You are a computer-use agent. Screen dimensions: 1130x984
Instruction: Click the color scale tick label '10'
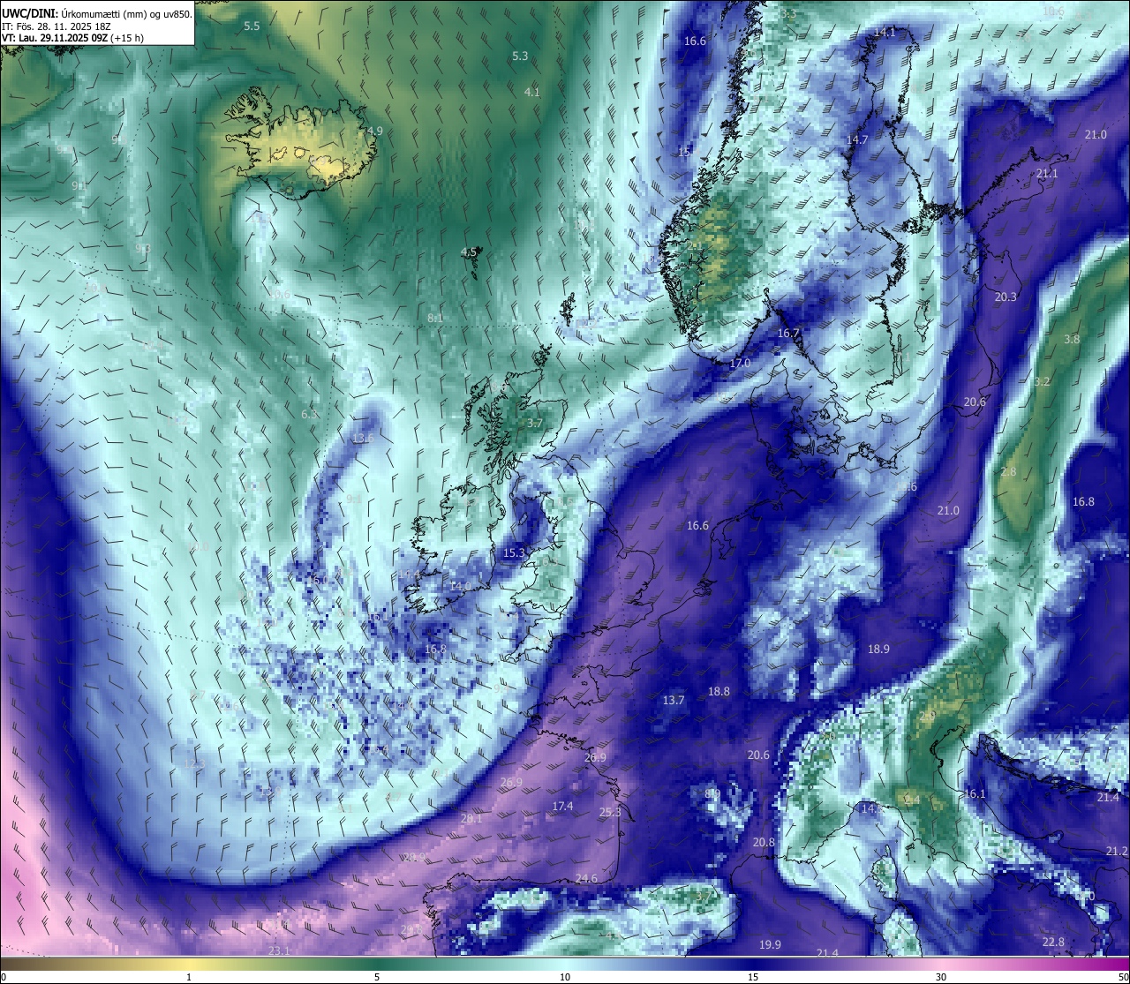coord(565,977)
